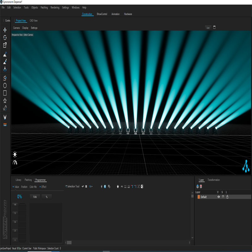The width and height of the screenshot is (252, 252).
Task: Open the Rendering menu
Action: (x=55, y=7)
